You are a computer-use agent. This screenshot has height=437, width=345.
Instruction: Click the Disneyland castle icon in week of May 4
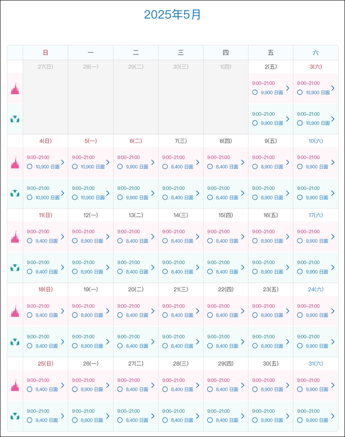click(15, 163)
